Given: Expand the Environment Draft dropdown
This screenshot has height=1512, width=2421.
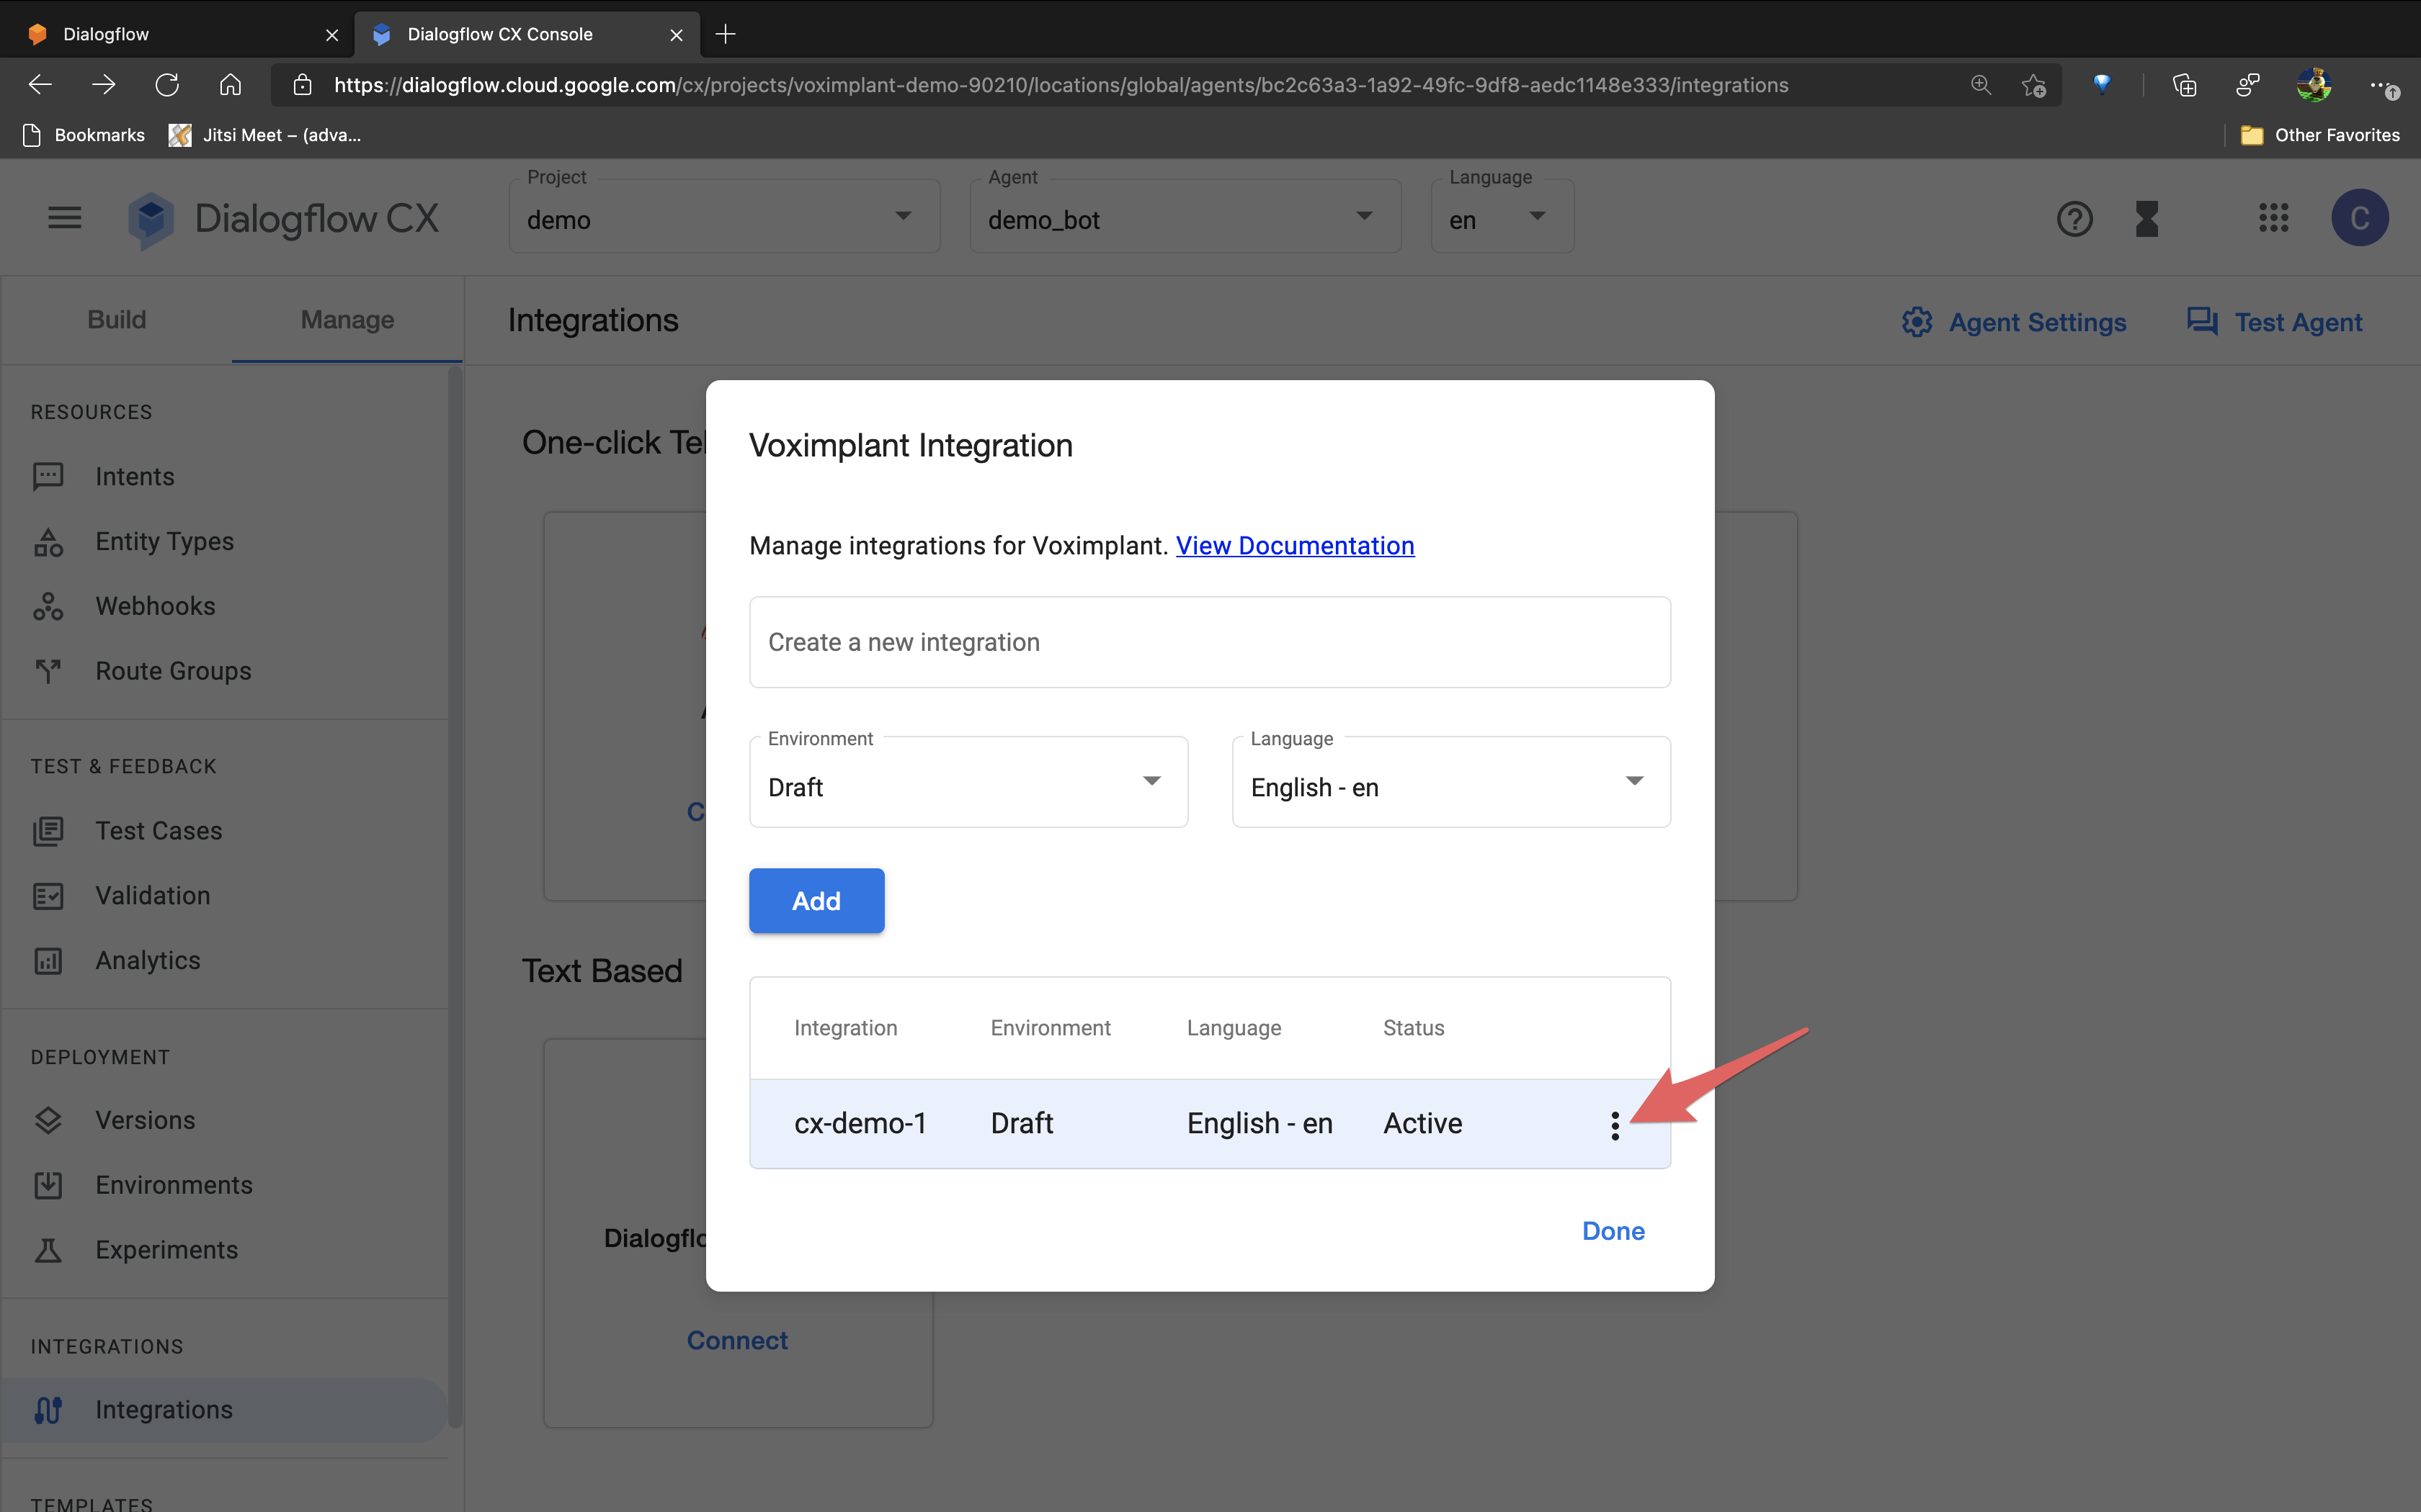Looking at the screenshot, I should pos(968,783).
